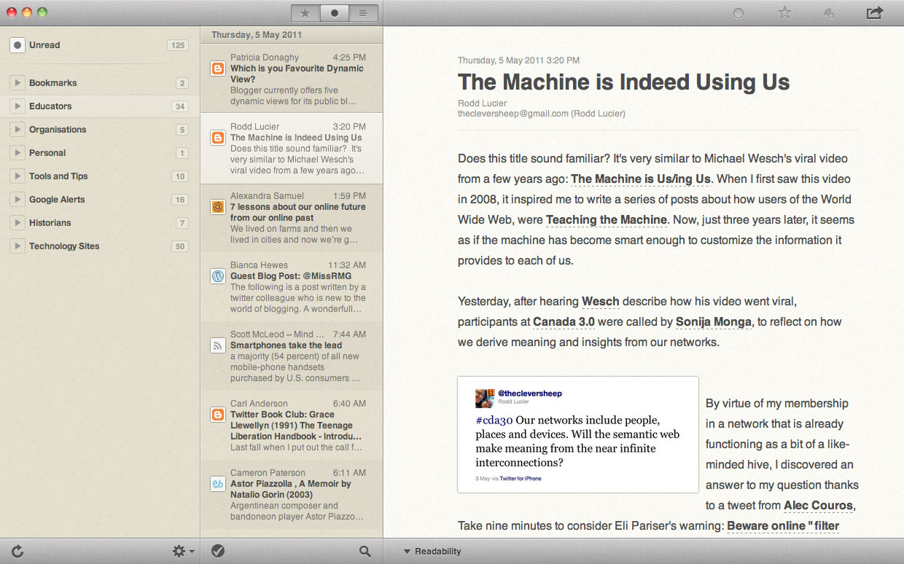Select the Personal folder label
Screen dimensions: 904x564
coord(47,153)
